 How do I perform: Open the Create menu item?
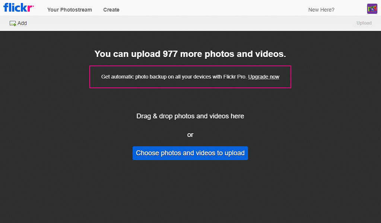(x=111, y=10)
